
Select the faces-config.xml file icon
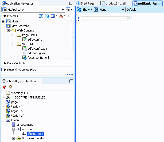point(25,58)
